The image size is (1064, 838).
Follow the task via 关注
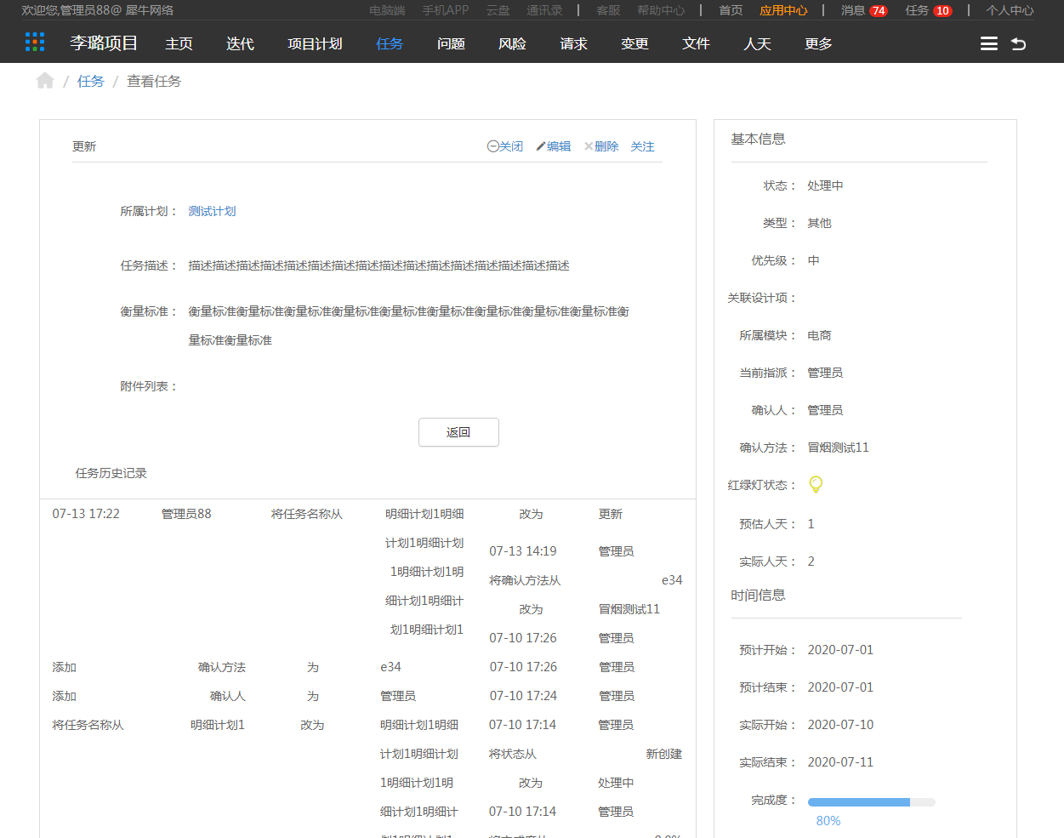pos(642,146)
